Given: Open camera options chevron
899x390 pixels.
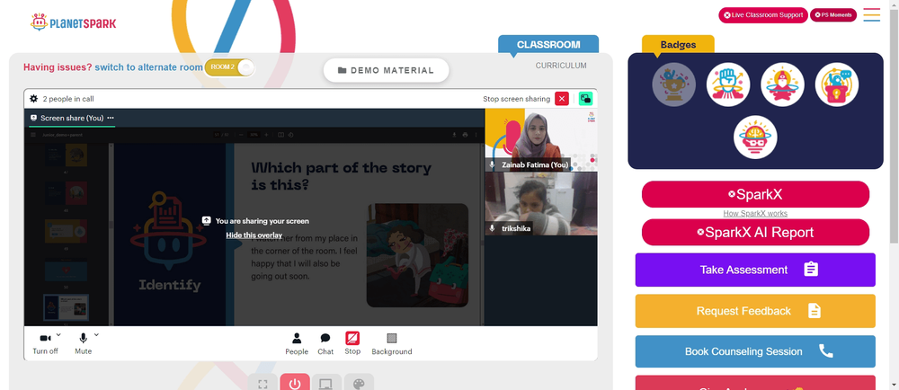Looking at the screenshot, I should tap(58, 334).
